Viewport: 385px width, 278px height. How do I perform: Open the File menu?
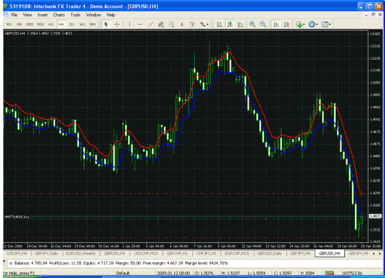pyautogui.click(x=14, y=15)
